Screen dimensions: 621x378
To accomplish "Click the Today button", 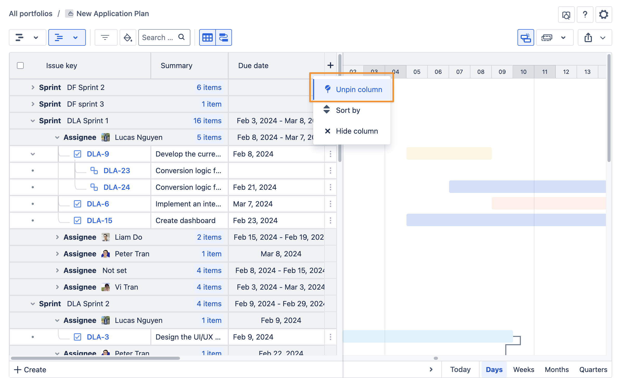I will 460,369.
